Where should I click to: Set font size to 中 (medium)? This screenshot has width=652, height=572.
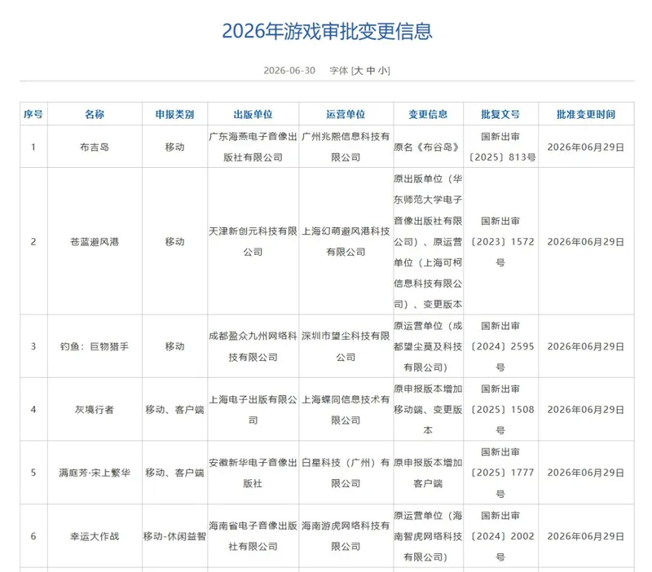coord(371,71)
